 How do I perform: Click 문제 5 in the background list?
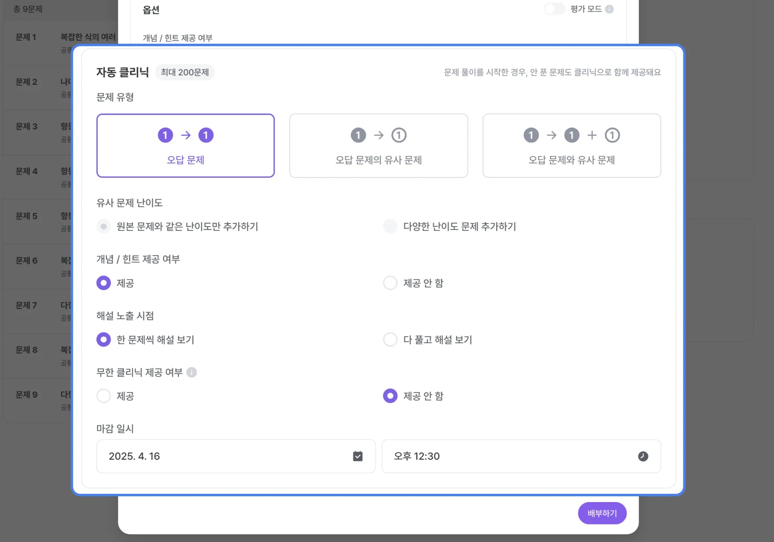coord(26,216)
